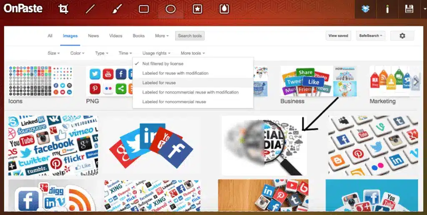Image resolution: width=427 pixels, height=215 pixels.
Task: Open the Size filter dropdown
Action: click(54, 53)
